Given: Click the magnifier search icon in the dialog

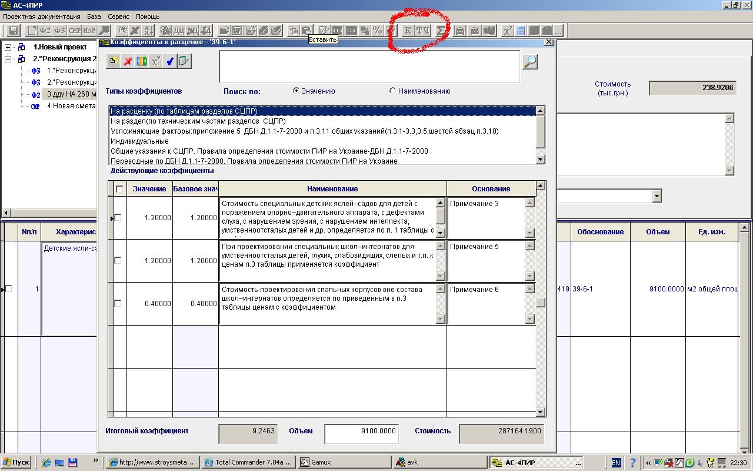Looking at the screenshot, I should click(x=530, y=62).
